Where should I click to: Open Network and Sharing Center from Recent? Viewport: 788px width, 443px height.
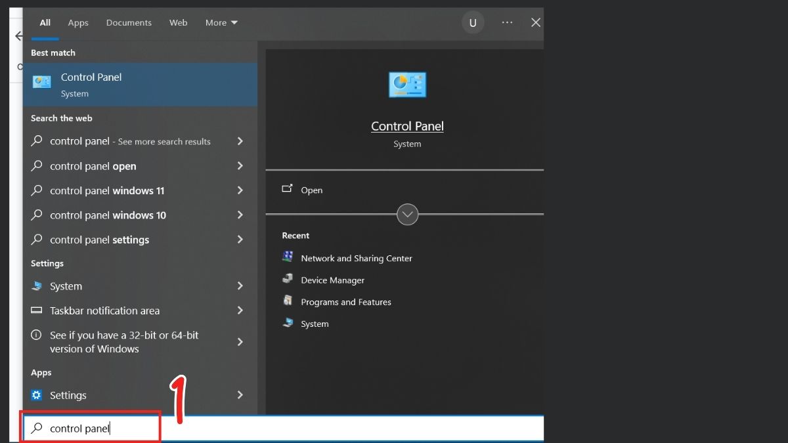click(x=357, y=258)
